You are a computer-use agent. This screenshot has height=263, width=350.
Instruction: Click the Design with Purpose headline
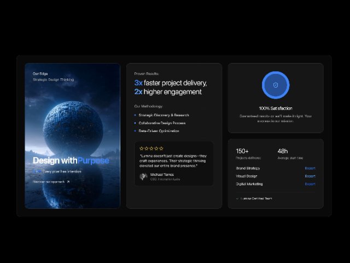(71, 161)
